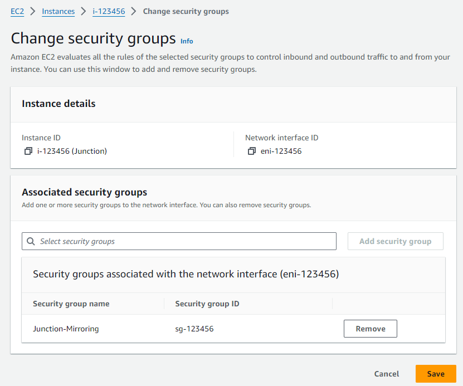This screenshot has width=463, height=386.
Task: Remove the Junction-Mirroring security group
Action: pyautogui.click(x=370, y=329)
